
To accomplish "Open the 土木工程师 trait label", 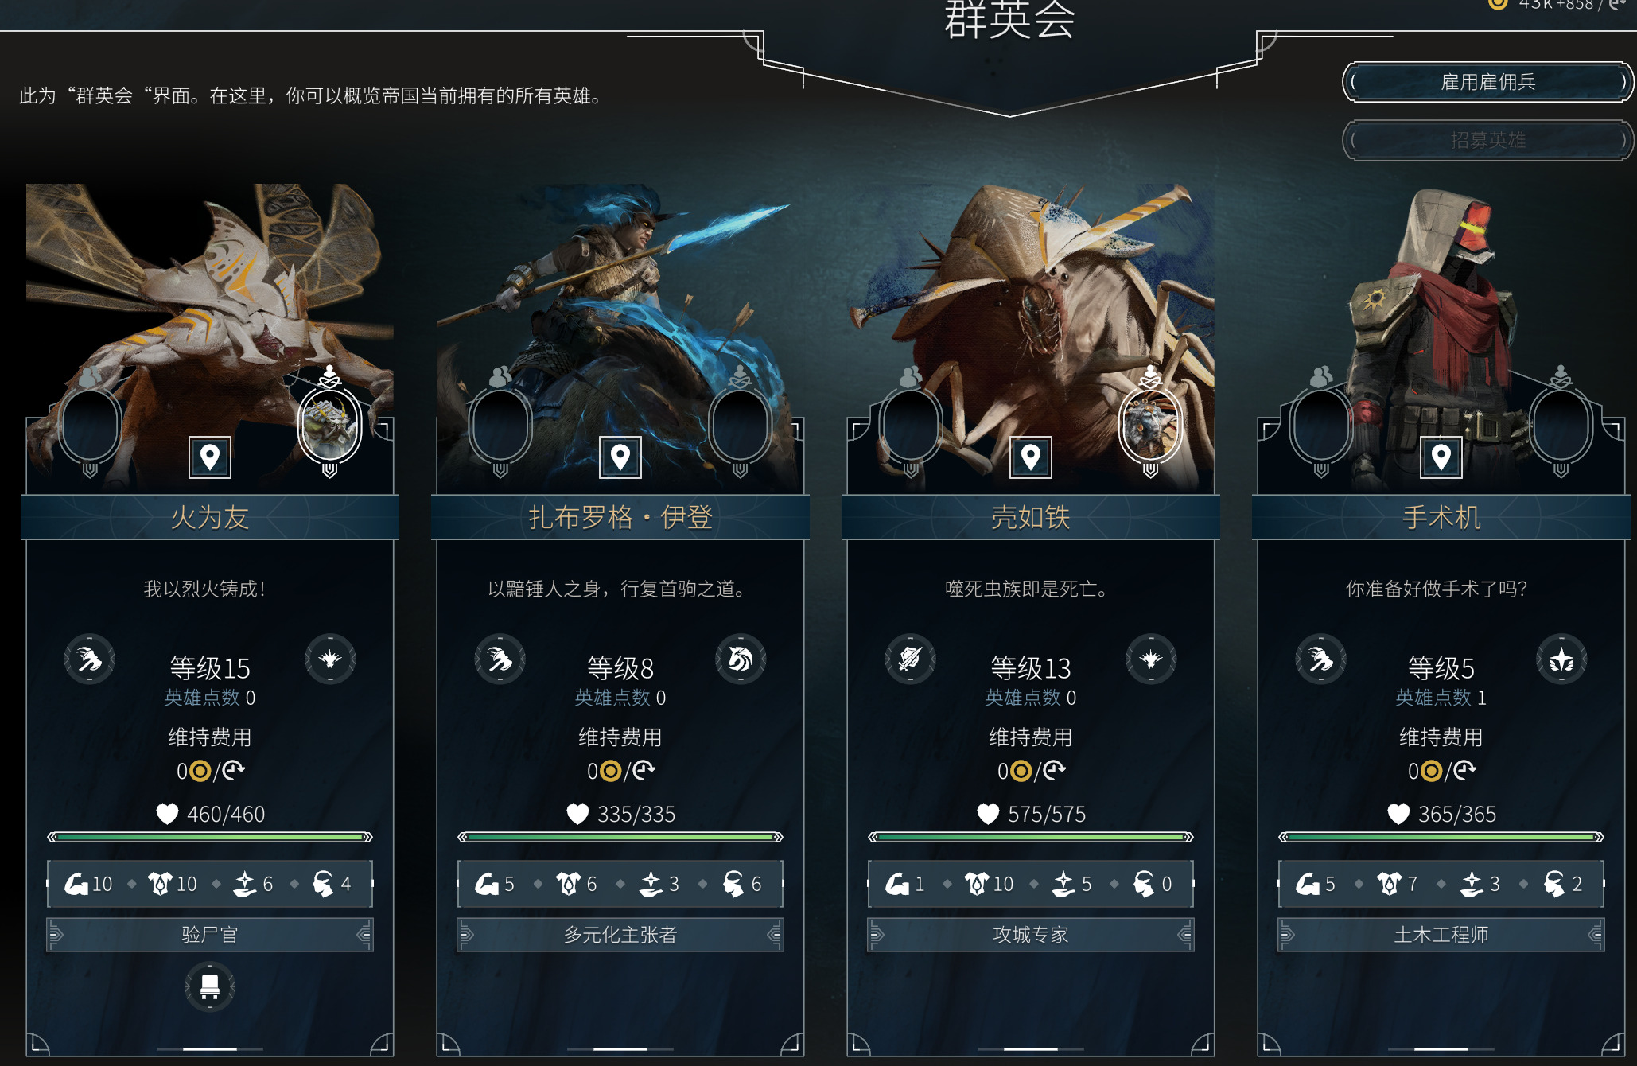I will pos(1441,935).
